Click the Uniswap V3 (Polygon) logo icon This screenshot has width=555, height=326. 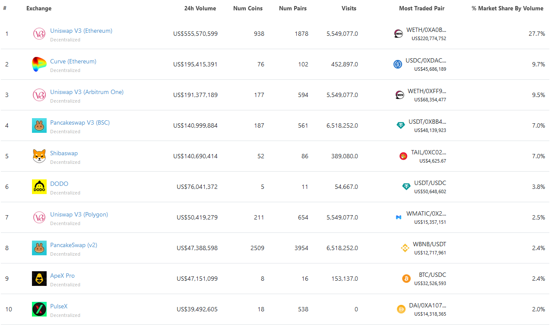tap(39, 217)
